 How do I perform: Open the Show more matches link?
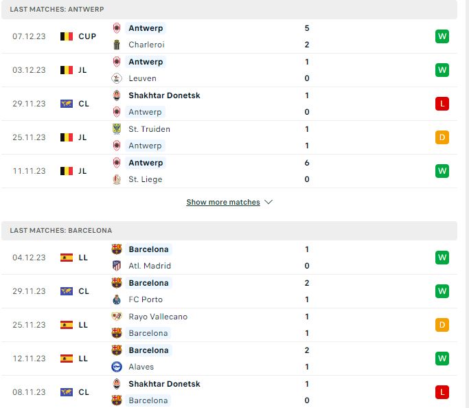(223, 202)
